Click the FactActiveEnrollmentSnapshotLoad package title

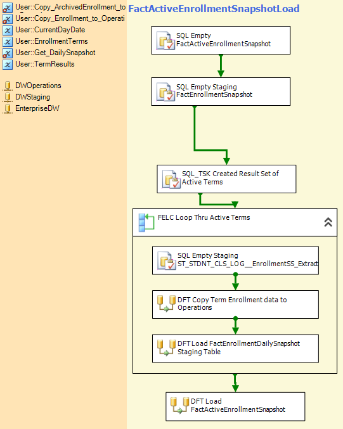(x=214, y=8)
